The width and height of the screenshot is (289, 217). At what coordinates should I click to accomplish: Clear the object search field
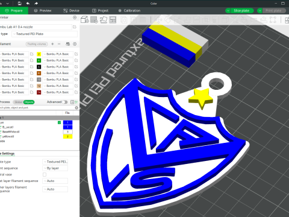(76, 108)
